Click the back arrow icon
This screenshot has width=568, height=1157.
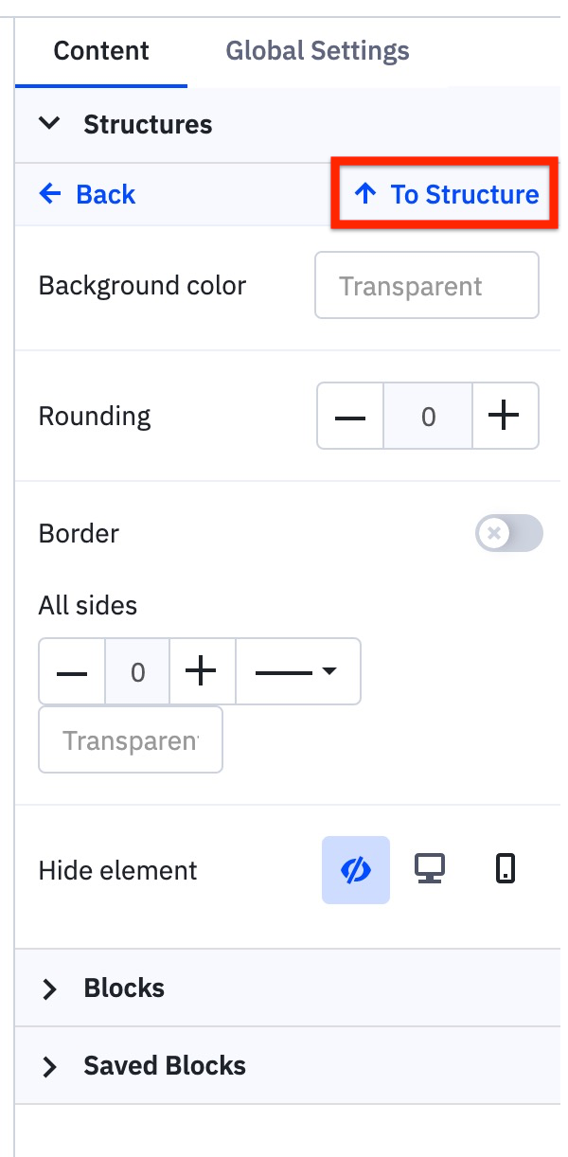click(x=49, y=193)
